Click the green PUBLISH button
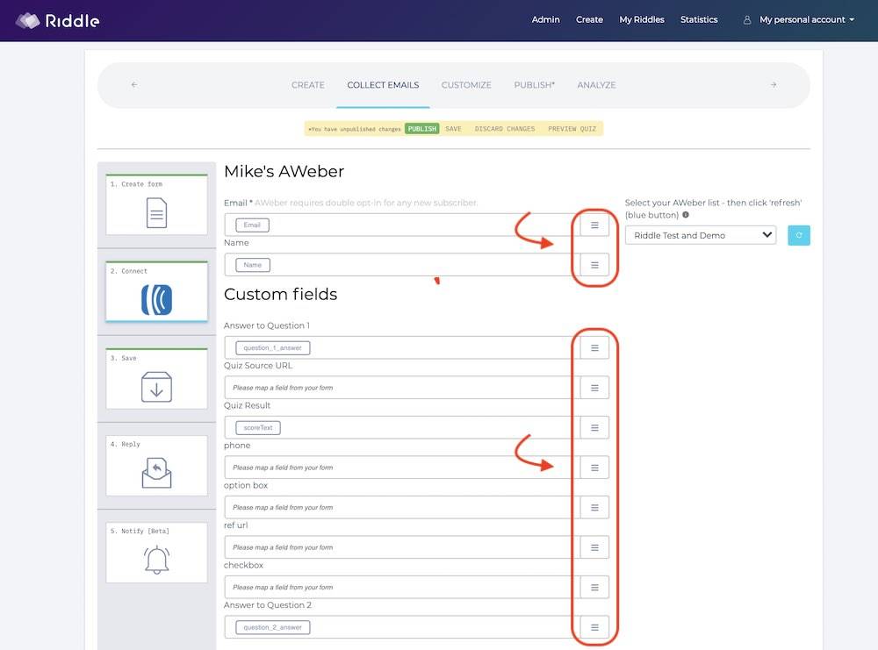The width and height of the screenshot is (878, 650). [421, 129]
